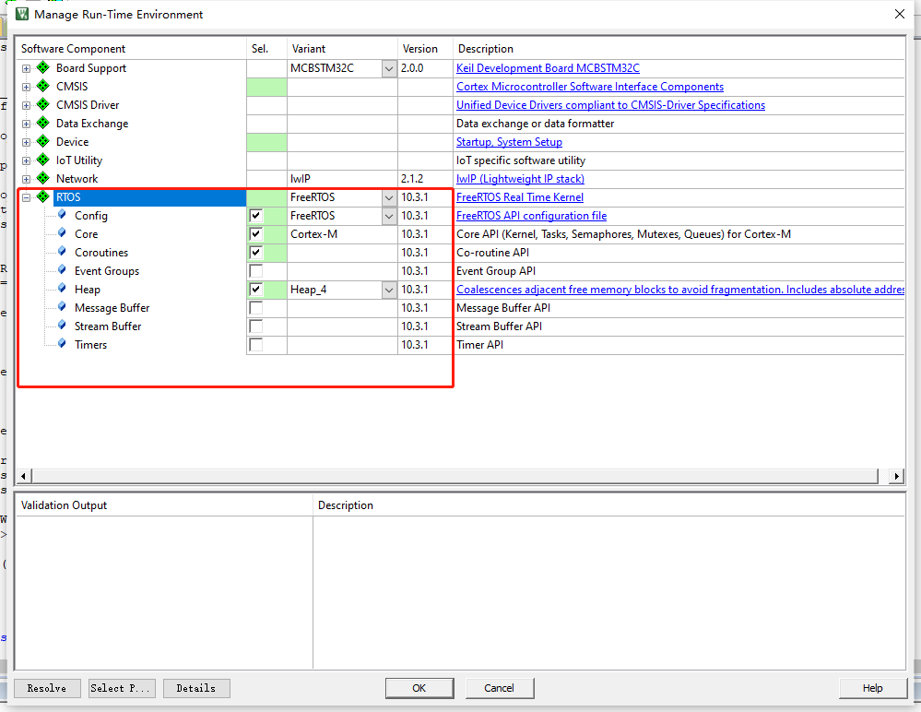Uncheck the Config component checkbox

pos(256,216)
